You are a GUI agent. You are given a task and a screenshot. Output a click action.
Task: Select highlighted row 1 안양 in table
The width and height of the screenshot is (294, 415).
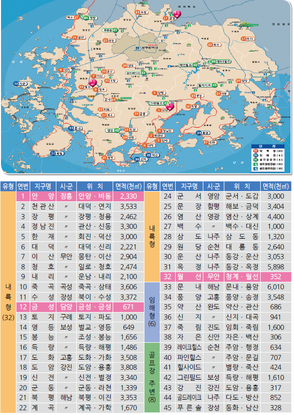point(80,196)
